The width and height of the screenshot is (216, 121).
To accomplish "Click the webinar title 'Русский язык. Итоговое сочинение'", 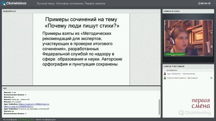I will [71, 4].
